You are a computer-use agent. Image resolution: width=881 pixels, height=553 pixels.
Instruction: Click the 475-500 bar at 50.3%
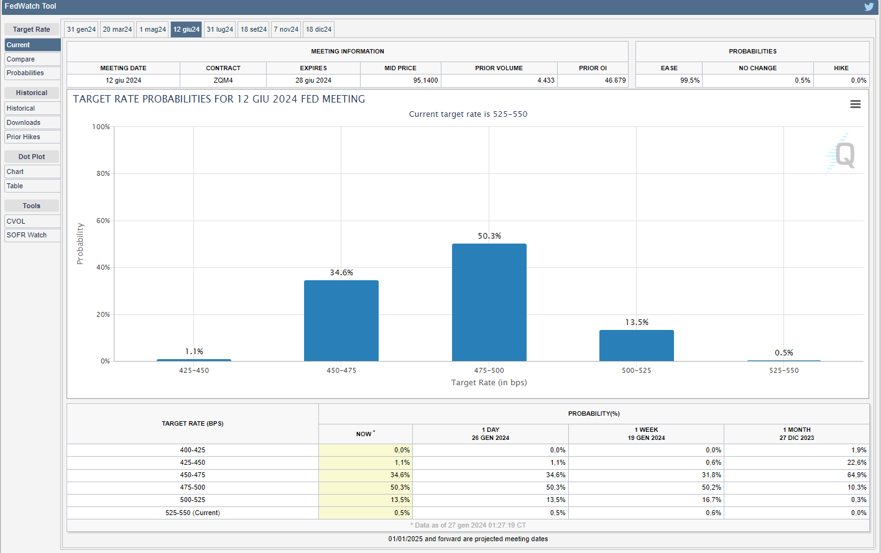click(489, 302)
